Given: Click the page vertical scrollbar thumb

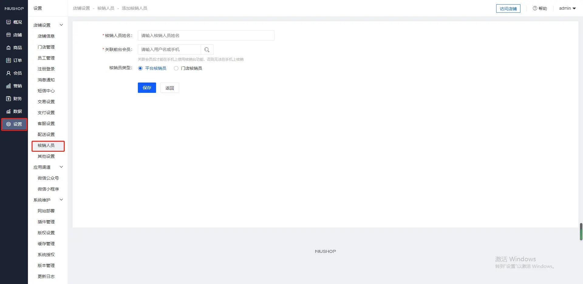Looking at the screenshot, I should 581,232.
